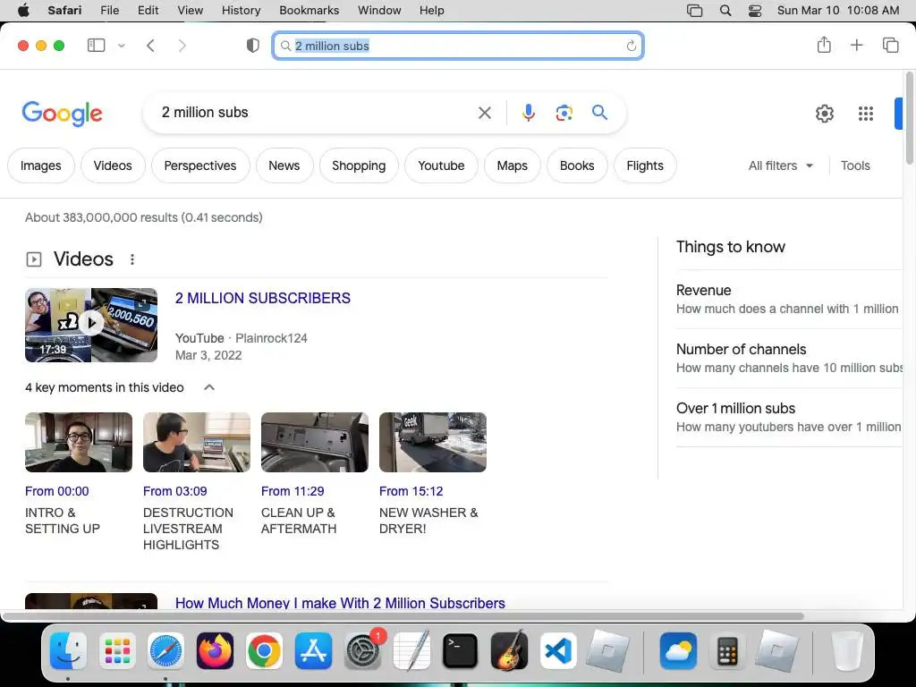Switch to Images results tab
Viewport: 916px width, 687px height.
pyautogui.click(x=41, y=165)
